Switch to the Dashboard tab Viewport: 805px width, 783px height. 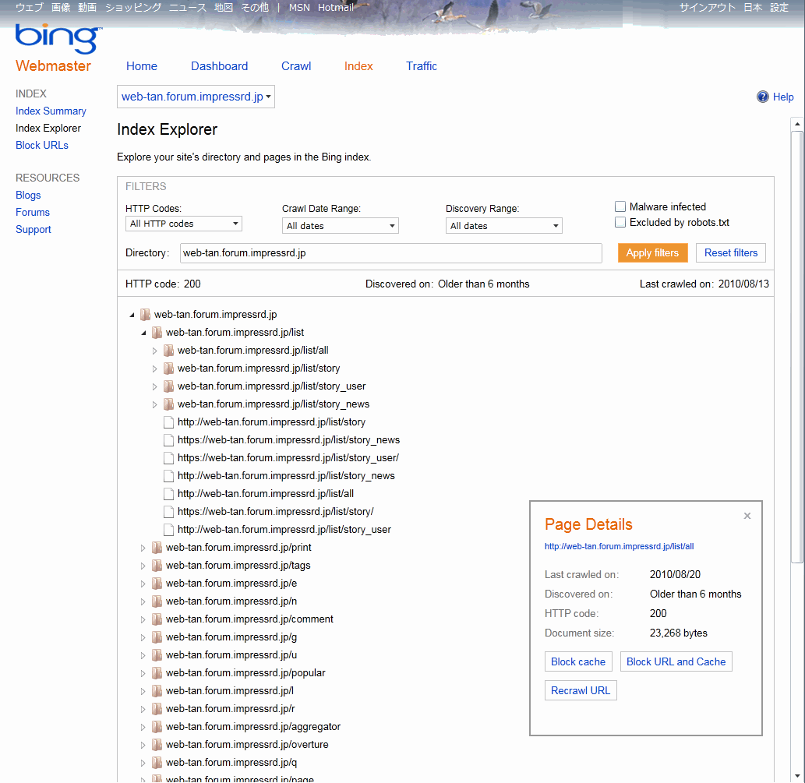click(x=219, y=66)
